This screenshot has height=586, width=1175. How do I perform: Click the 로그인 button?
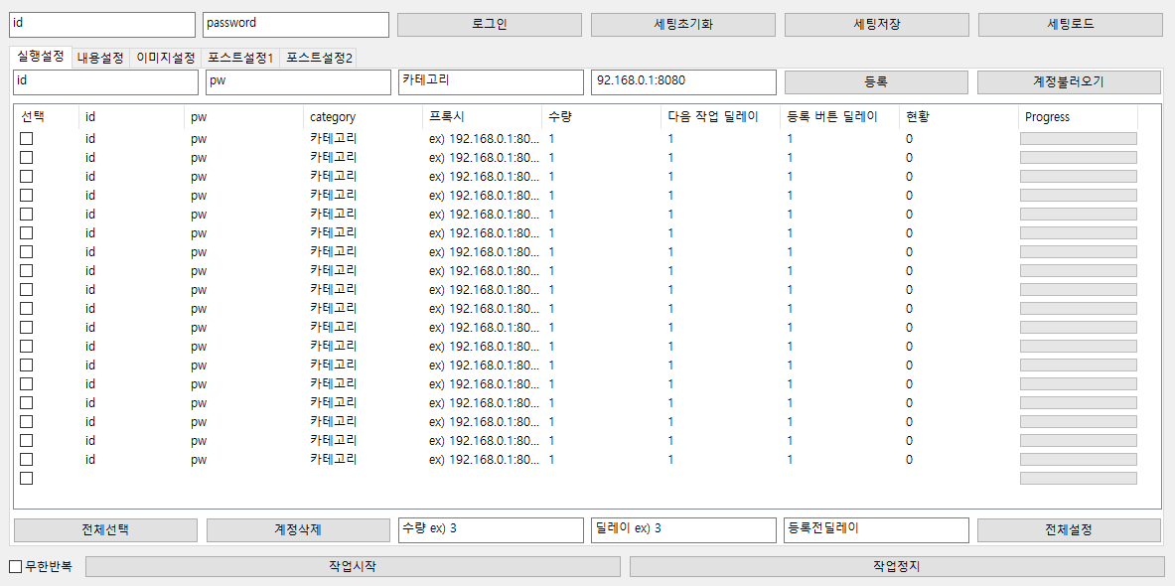tap(489, 25)
